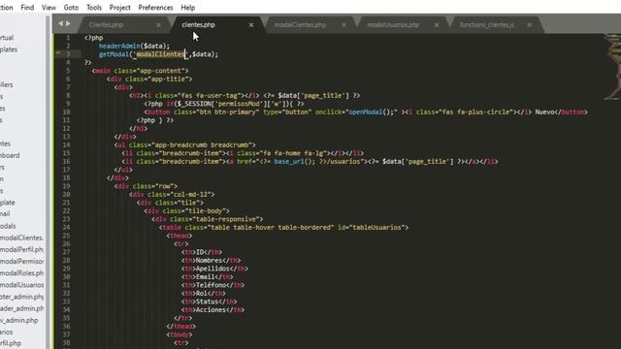Open the Find menu

click(x=27, y=7)
